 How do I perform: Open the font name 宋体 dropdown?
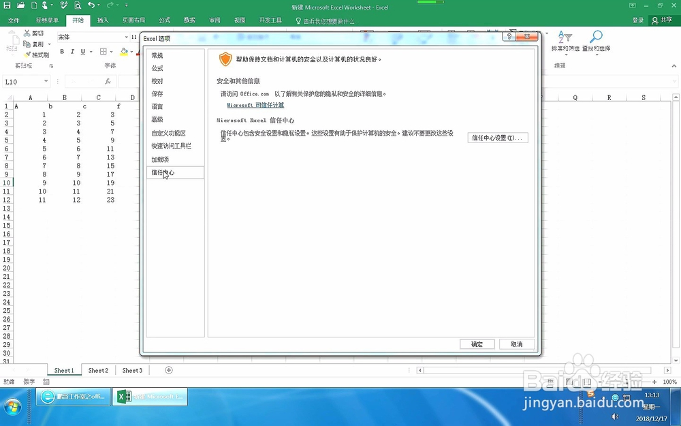click(x=126, y=37)
